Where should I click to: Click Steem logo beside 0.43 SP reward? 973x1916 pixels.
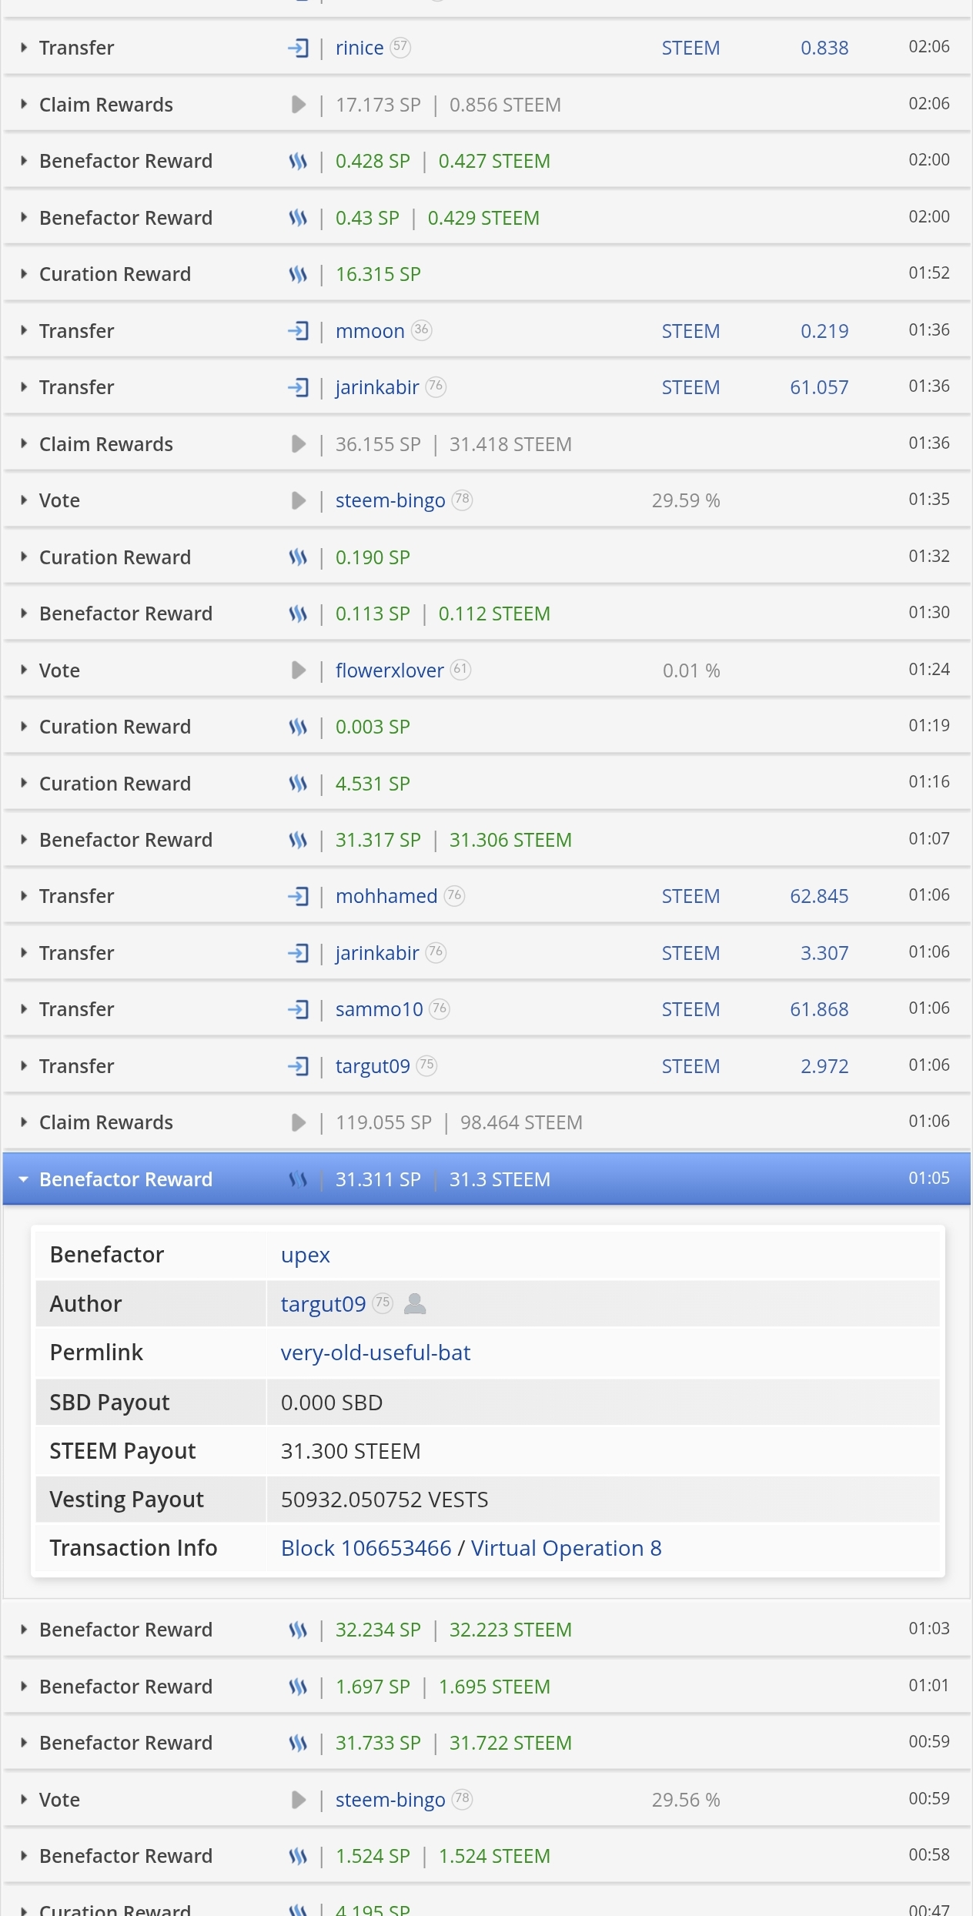coord(298,218)
